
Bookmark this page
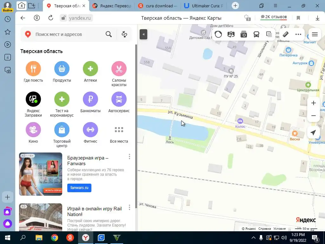298,18
